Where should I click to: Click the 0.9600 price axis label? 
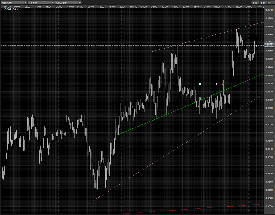[x=269, y=182]
